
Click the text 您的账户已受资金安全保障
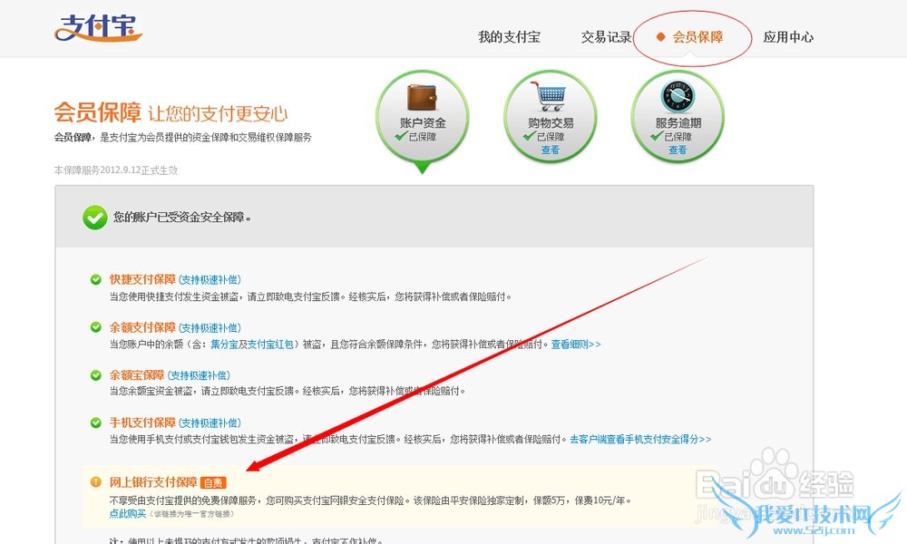click(x=182, y=218)
